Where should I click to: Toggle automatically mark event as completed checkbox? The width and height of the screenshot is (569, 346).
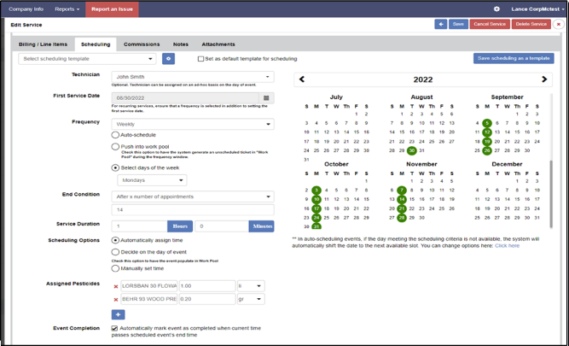click(x=116, y=328)
